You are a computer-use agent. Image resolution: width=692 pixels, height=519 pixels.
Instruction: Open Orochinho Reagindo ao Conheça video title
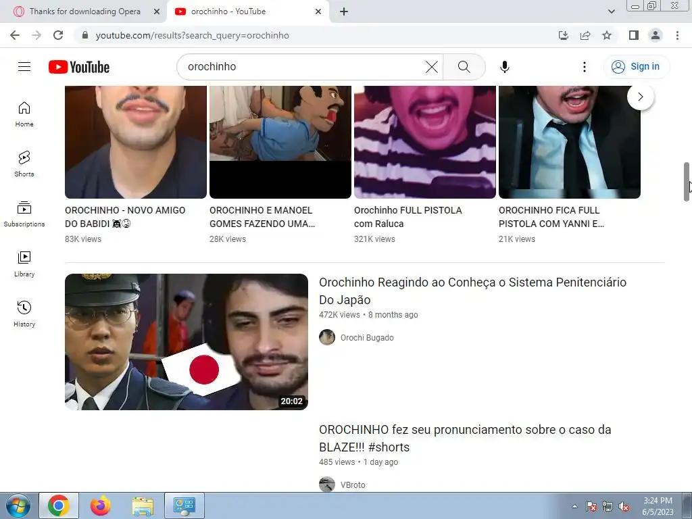472,291
